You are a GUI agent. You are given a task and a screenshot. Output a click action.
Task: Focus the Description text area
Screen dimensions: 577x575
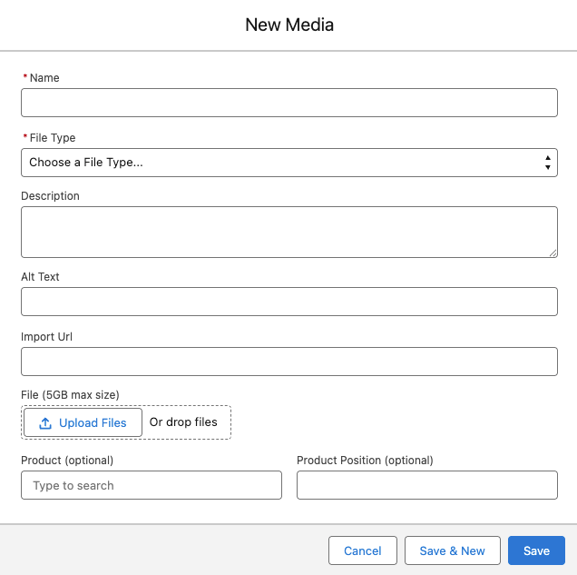(x=289, y=232)
